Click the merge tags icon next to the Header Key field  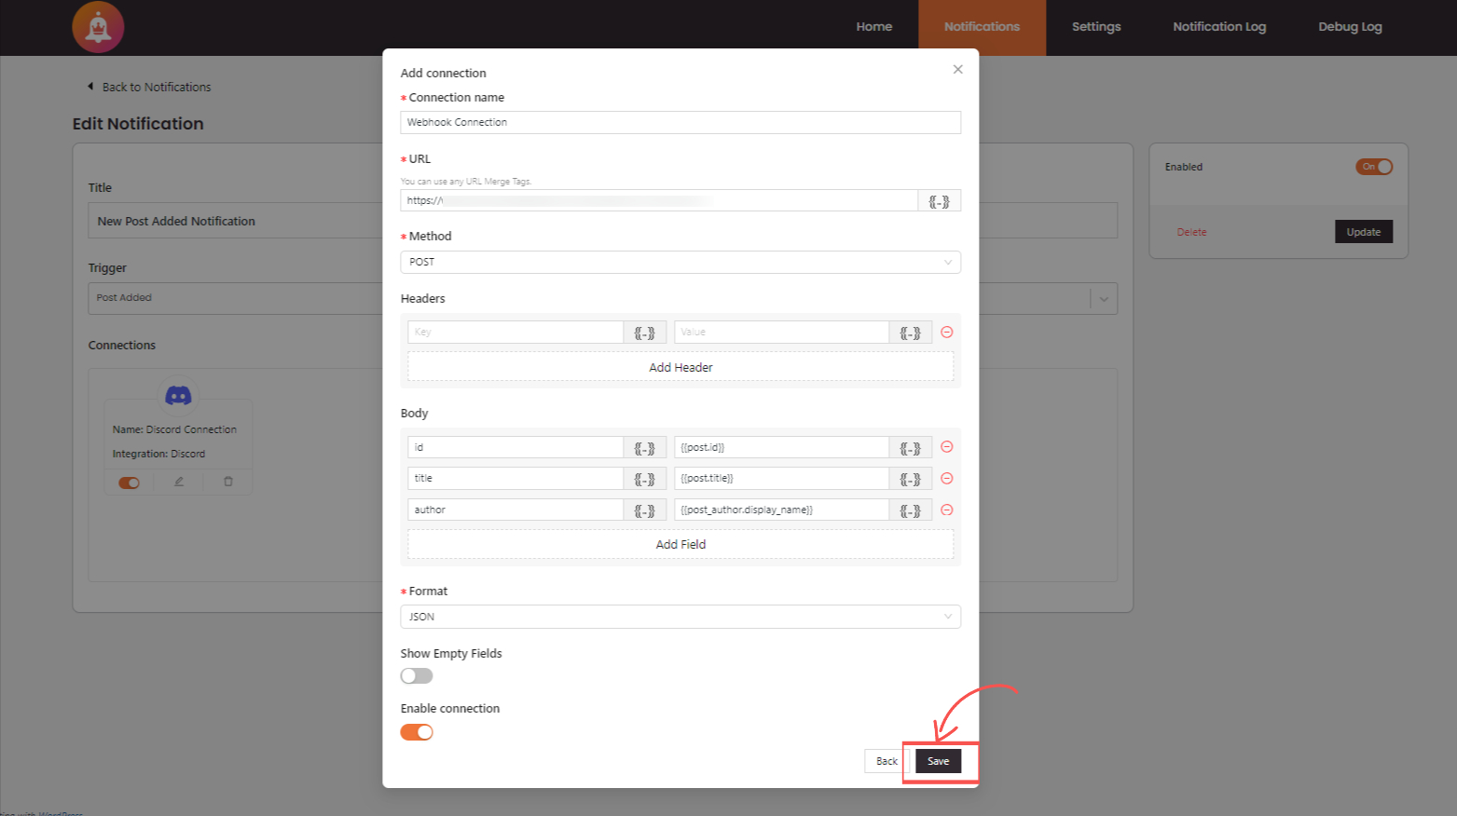coord(645,331)
